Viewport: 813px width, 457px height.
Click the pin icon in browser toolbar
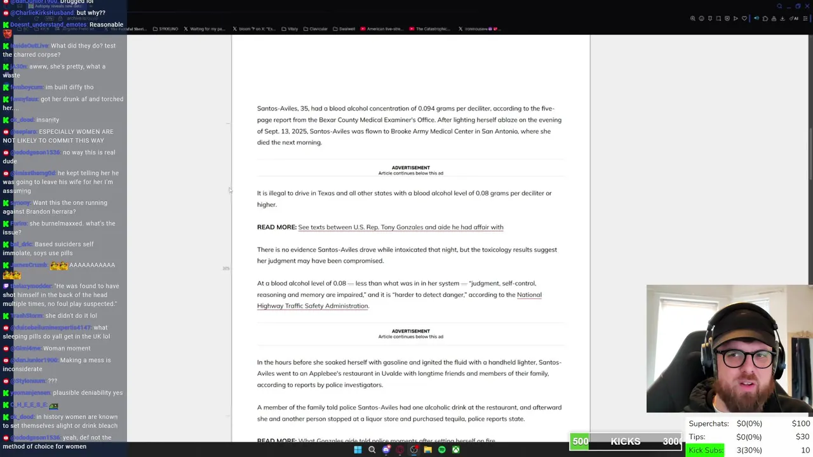point(710,18)
